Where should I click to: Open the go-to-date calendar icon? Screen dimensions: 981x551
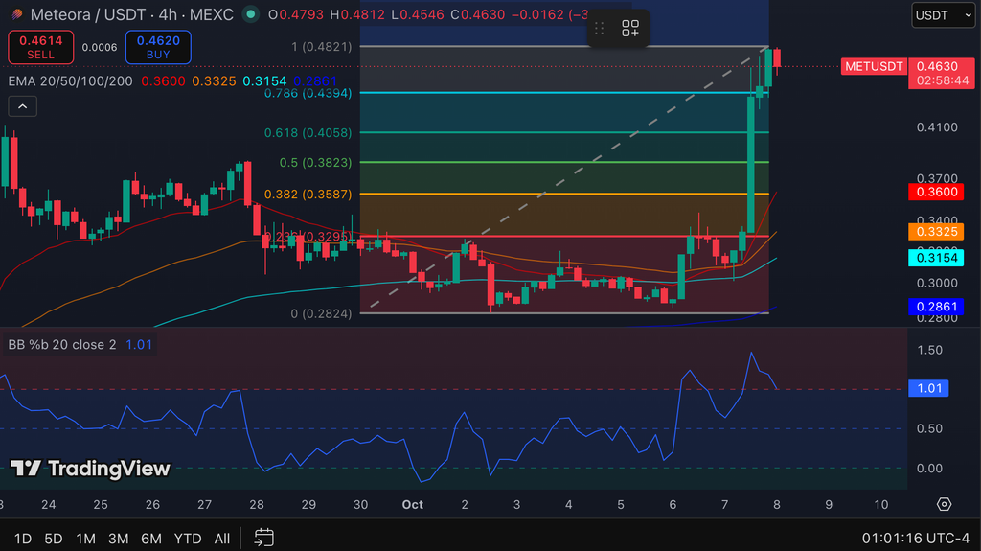pyautogui.click(x=264, y=538)
